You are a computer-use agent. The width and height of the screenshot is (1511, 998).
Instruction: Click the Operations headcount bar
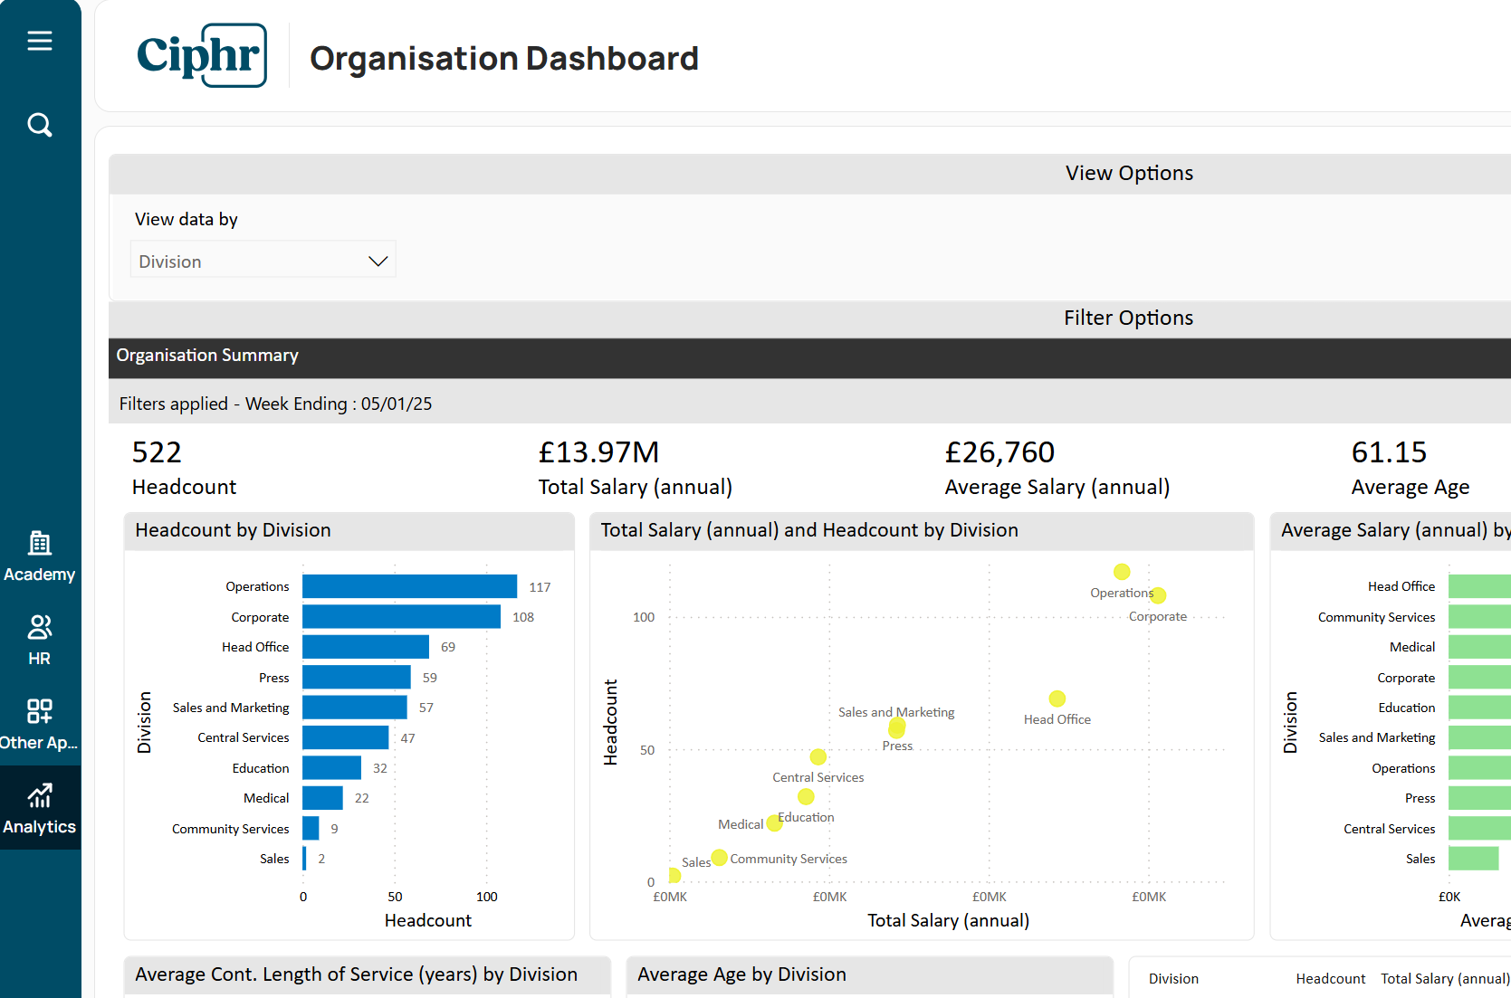click(x=409, y=586)
